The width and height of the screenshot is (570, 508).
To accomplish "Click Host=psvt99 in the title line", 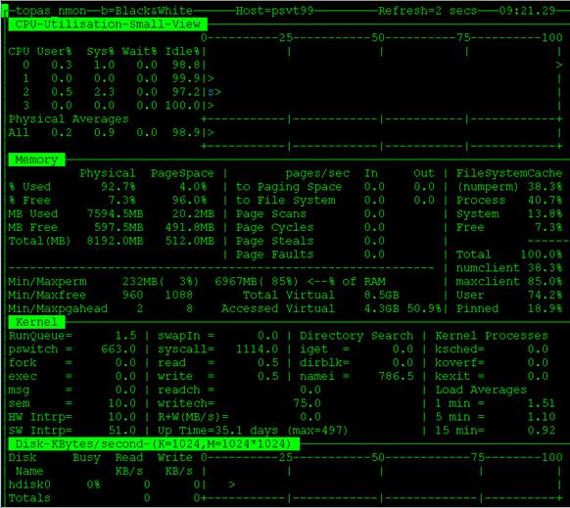I will (274, 11).
